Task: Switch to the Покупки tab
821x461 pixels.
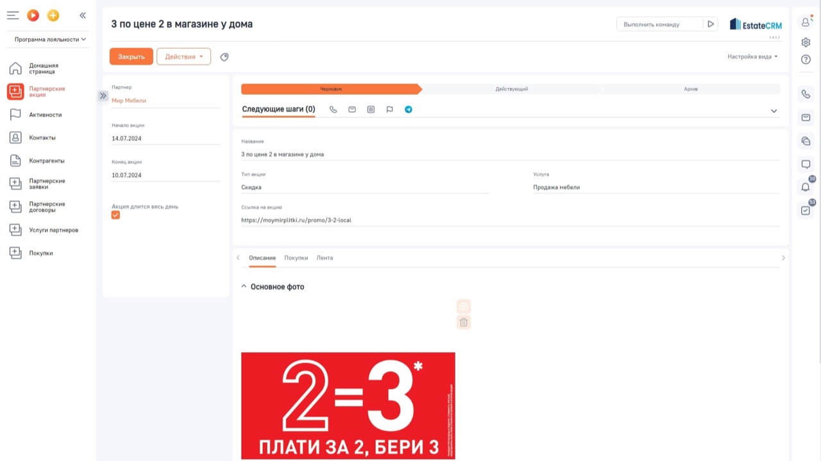Action: pyautogui.click(x=296, y=258)
